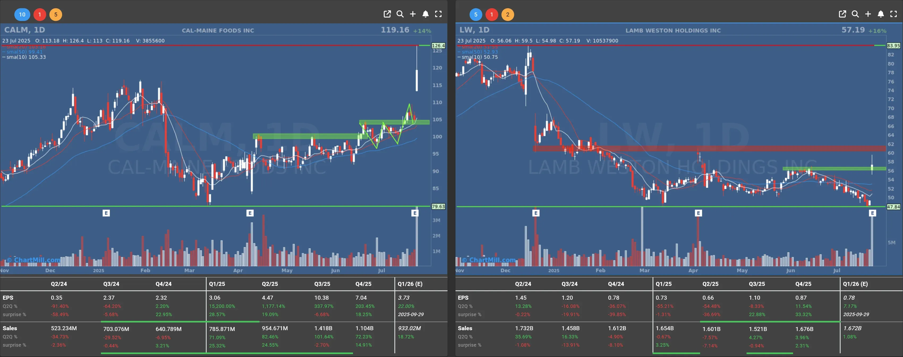Click the LW panel search icon

tap(855, 14)
